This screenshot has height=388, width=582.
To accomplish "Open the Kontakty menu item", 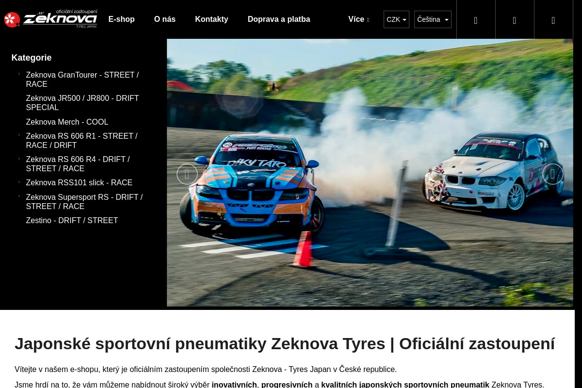I will click(211, 19).
